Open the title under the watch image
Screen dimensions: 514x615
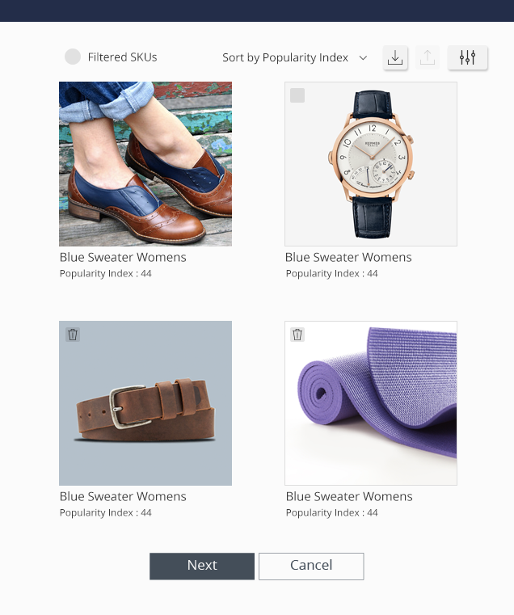coord(348,257)
